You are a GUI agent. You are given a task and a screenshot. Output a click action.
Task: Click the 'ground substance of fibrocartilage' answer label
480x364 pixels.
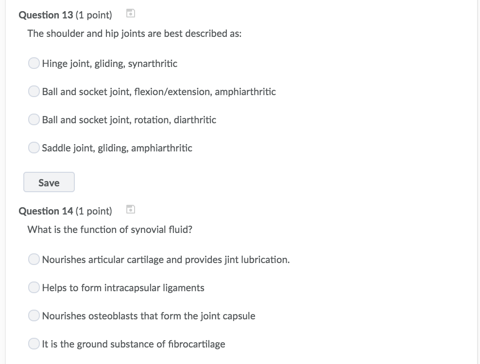(134, 344)
